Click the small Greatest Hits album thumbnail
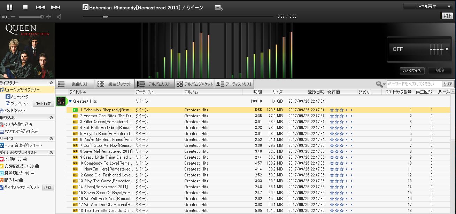This screenshot has width=456, height=214. pyautogui.click(x=61, y=101)
